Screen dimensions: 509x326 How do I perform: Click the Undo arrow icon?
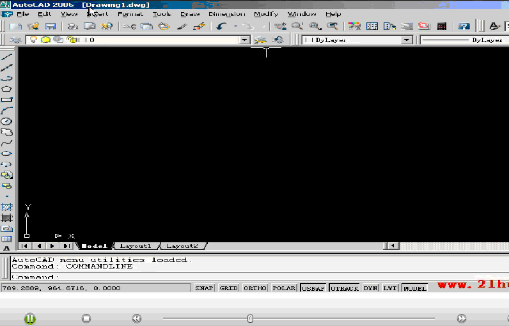[x=222, y=27]
